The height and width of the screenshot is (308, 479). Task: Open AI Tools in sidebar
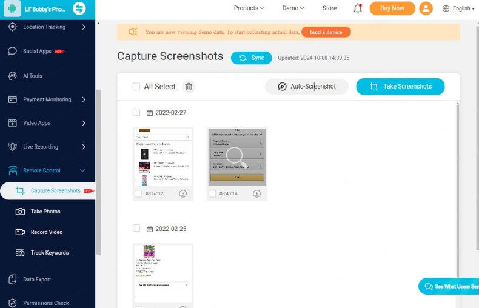pyautogui.click(x=32, y=76)
